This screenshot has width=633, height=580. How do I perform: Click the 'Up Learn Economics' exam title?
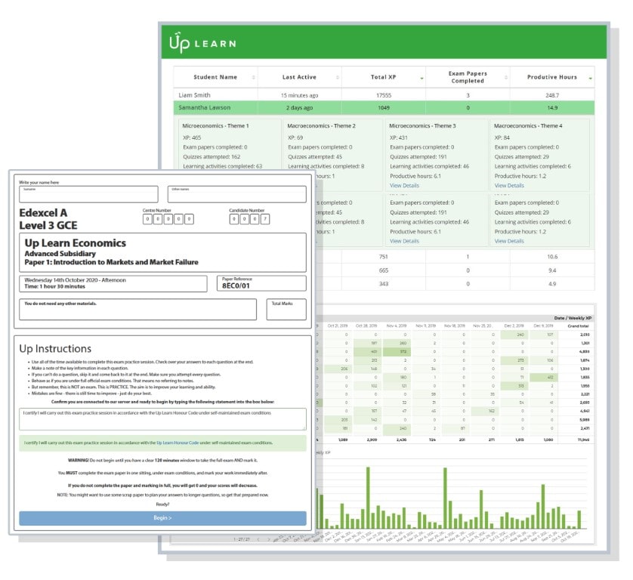[75, 243]
